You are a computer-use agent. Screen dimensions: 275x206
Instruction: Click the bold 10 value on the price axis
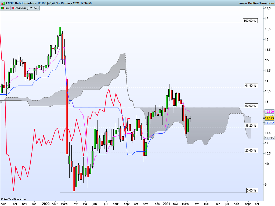pyautogui.click(x=267, y=164)
